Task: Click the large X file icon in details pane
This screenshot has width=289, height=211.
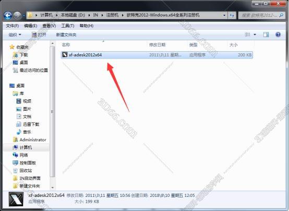Action: (16, 199)
